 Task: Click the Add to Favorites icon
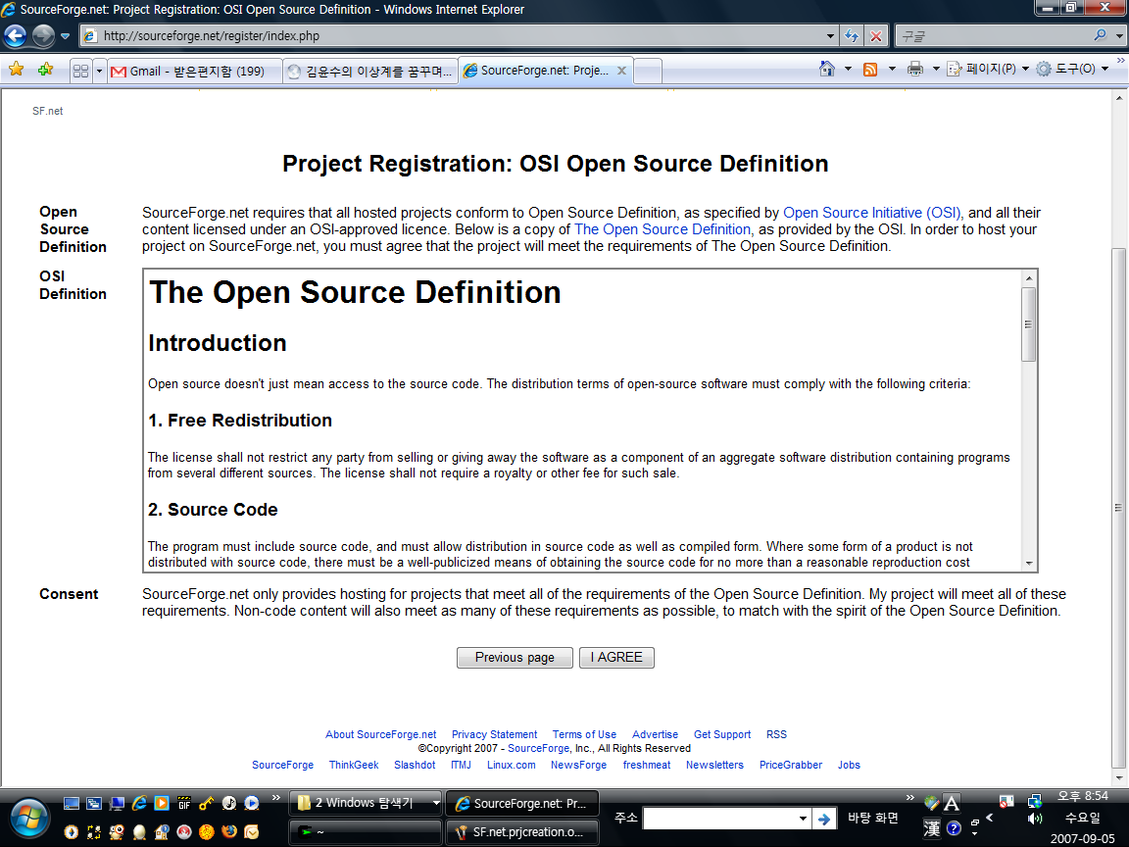point(45,70)
